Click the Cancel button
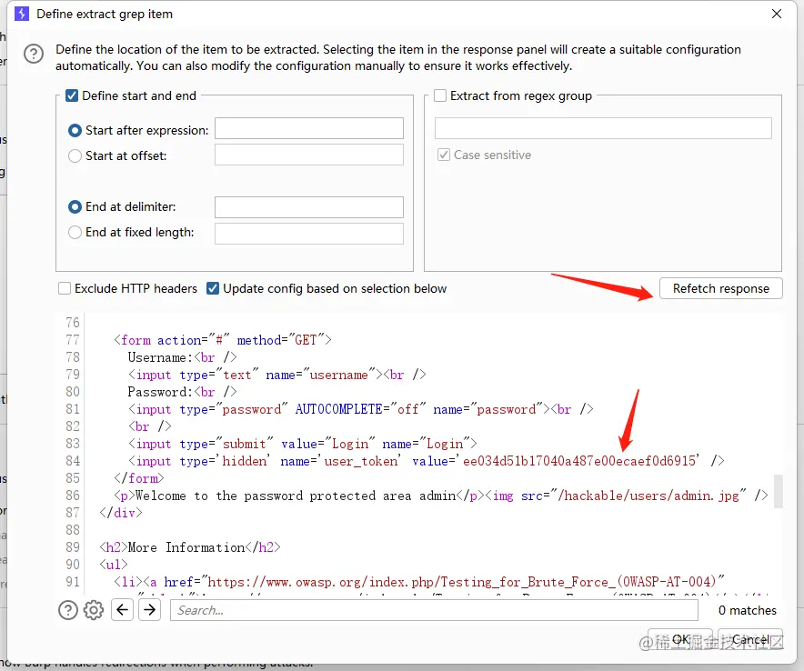Image resolution: width=804 pixels, height=671 pixels. (x=750, y=639)
